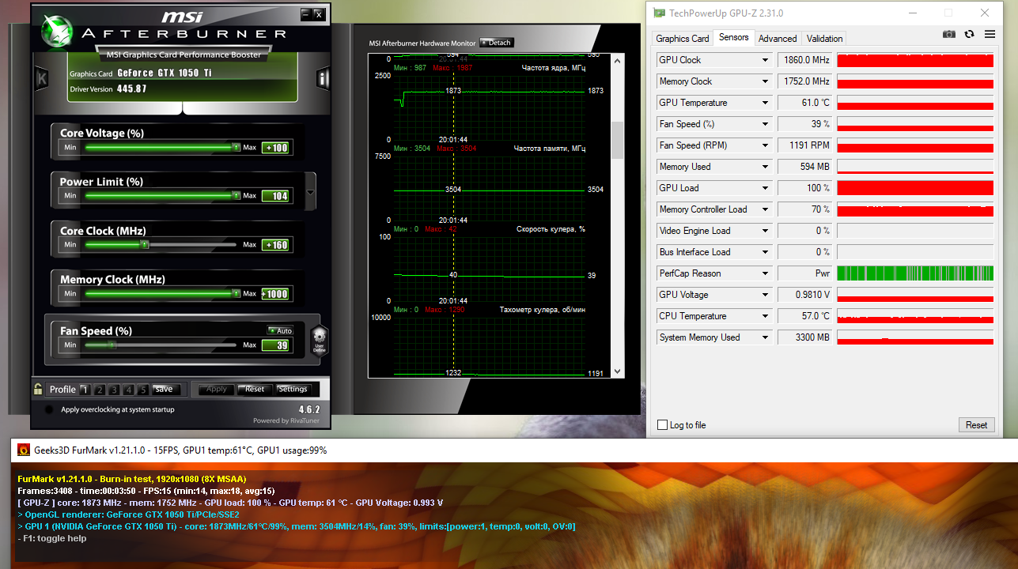This screenshot has height=569, width=1018.
Task: Detach the Hardware Monitor panel
Action: click(497, 43)
